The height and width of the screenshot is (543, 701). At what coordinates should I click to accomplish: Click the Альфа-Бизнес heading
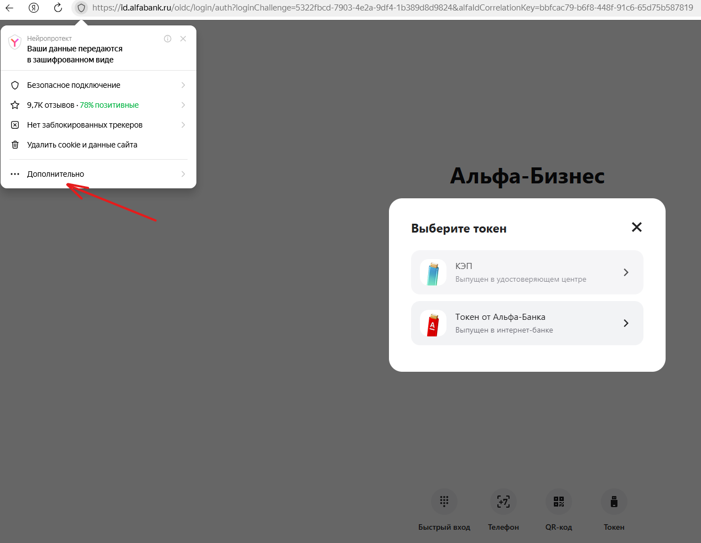click(x=527, y=176)
